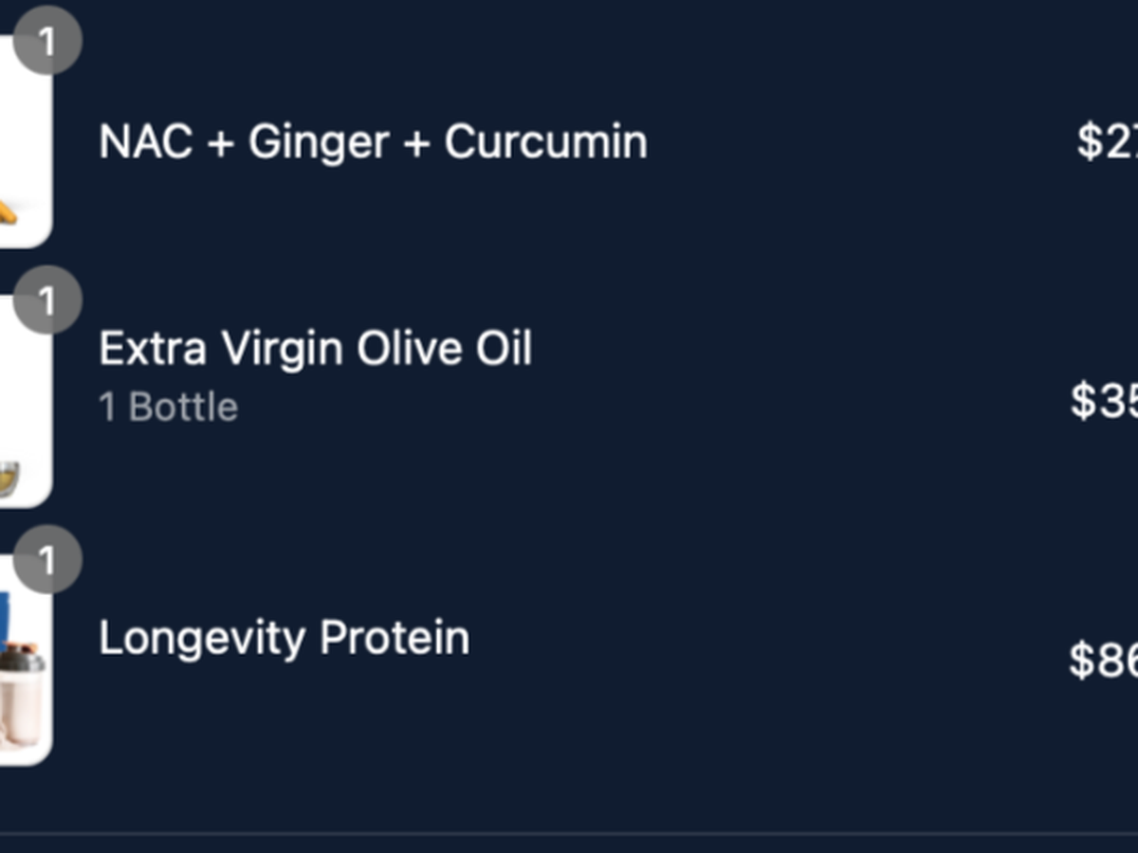
Task: Click quantity badge on Extra Virgin Olive Oil
Action: (46, 300)
